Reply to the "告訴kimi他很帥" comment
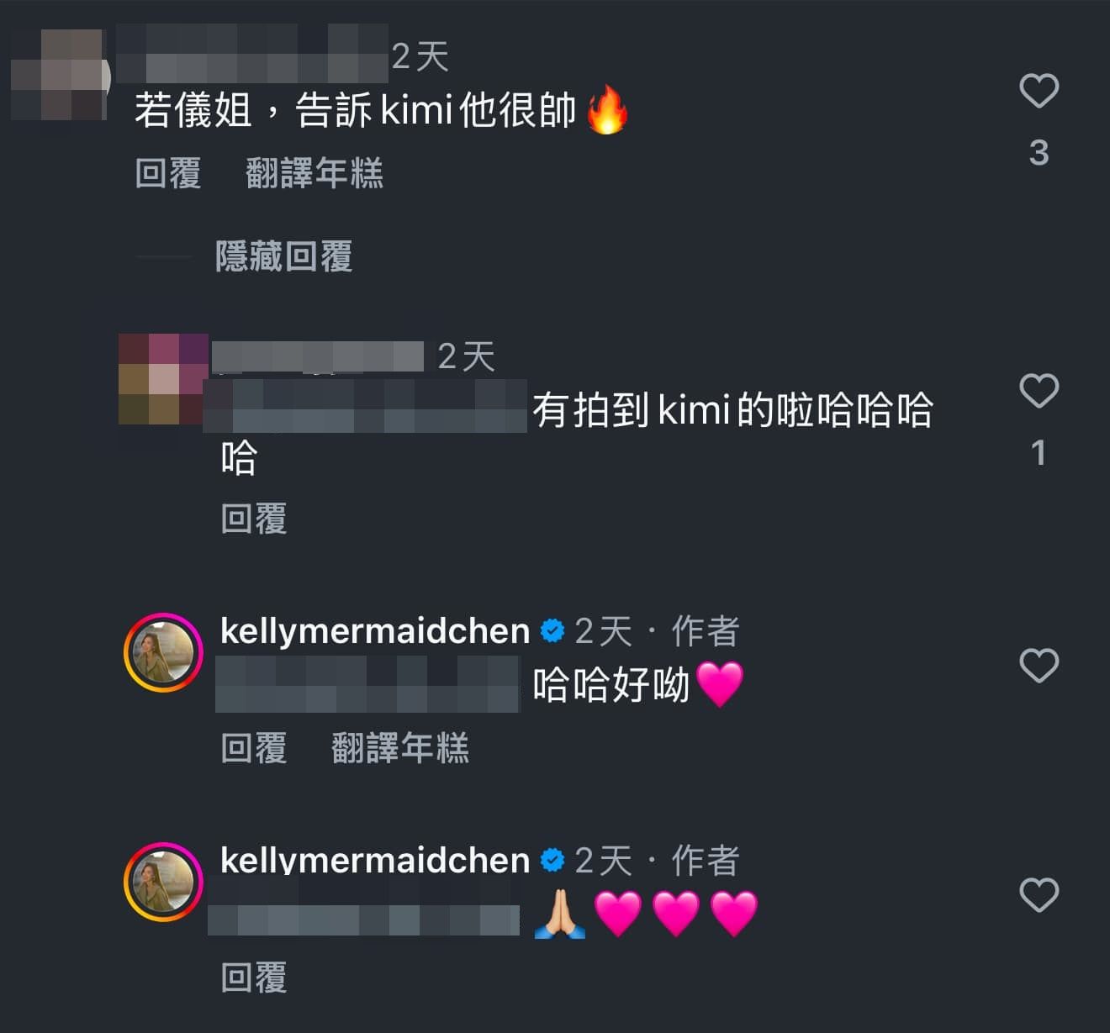The image size is (1110, 1033). pos(168,173)
